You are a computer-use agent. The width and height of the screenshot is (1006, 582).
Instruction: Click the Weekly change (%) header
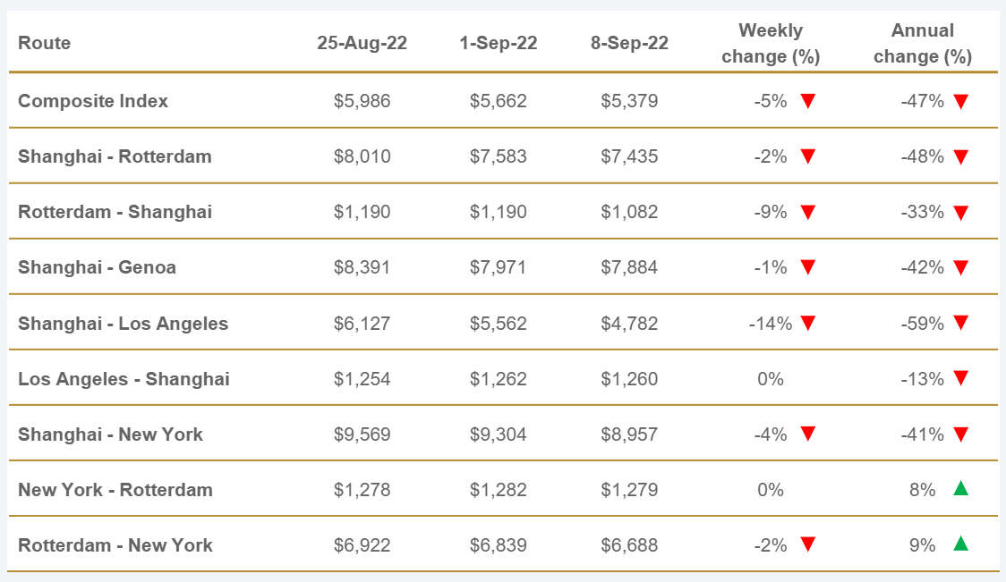[x=771, y=44]
